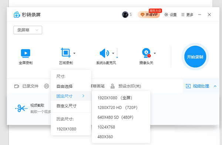
Task: Expand the camera dropdown arrow
Action: 155,53
